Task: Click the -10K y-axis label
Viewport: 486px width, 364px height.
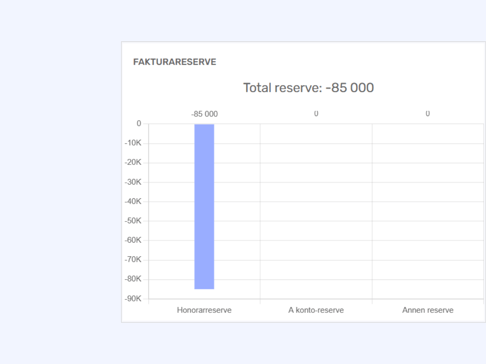Action: (x=133, y=143)
